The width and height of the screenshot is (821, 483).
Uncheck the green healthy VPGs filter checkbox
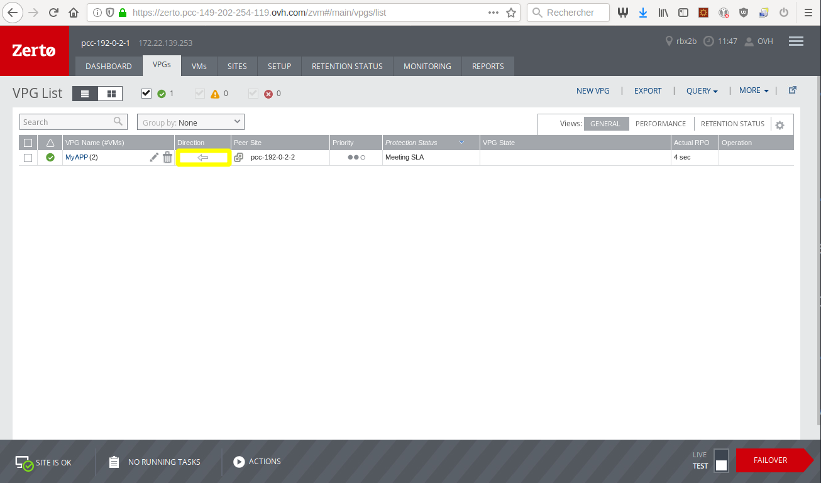(146, 93)
